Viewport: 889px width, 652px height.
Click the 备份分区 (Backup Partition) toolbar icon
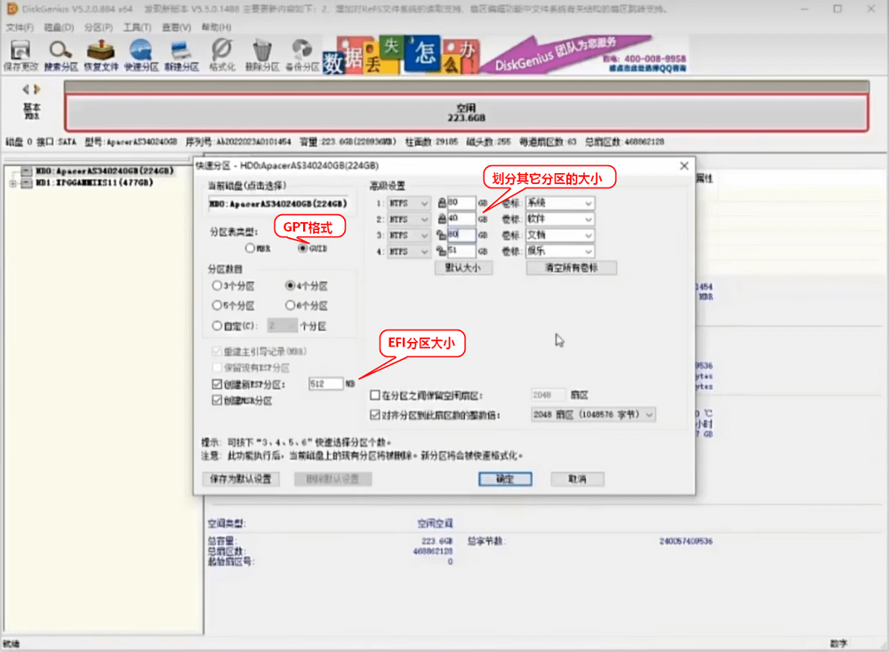(x=303, y=55)
